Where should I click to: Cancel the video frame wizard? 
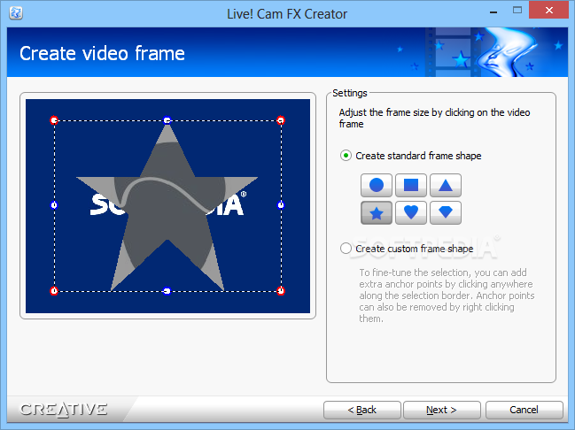[x=524, y=410]
